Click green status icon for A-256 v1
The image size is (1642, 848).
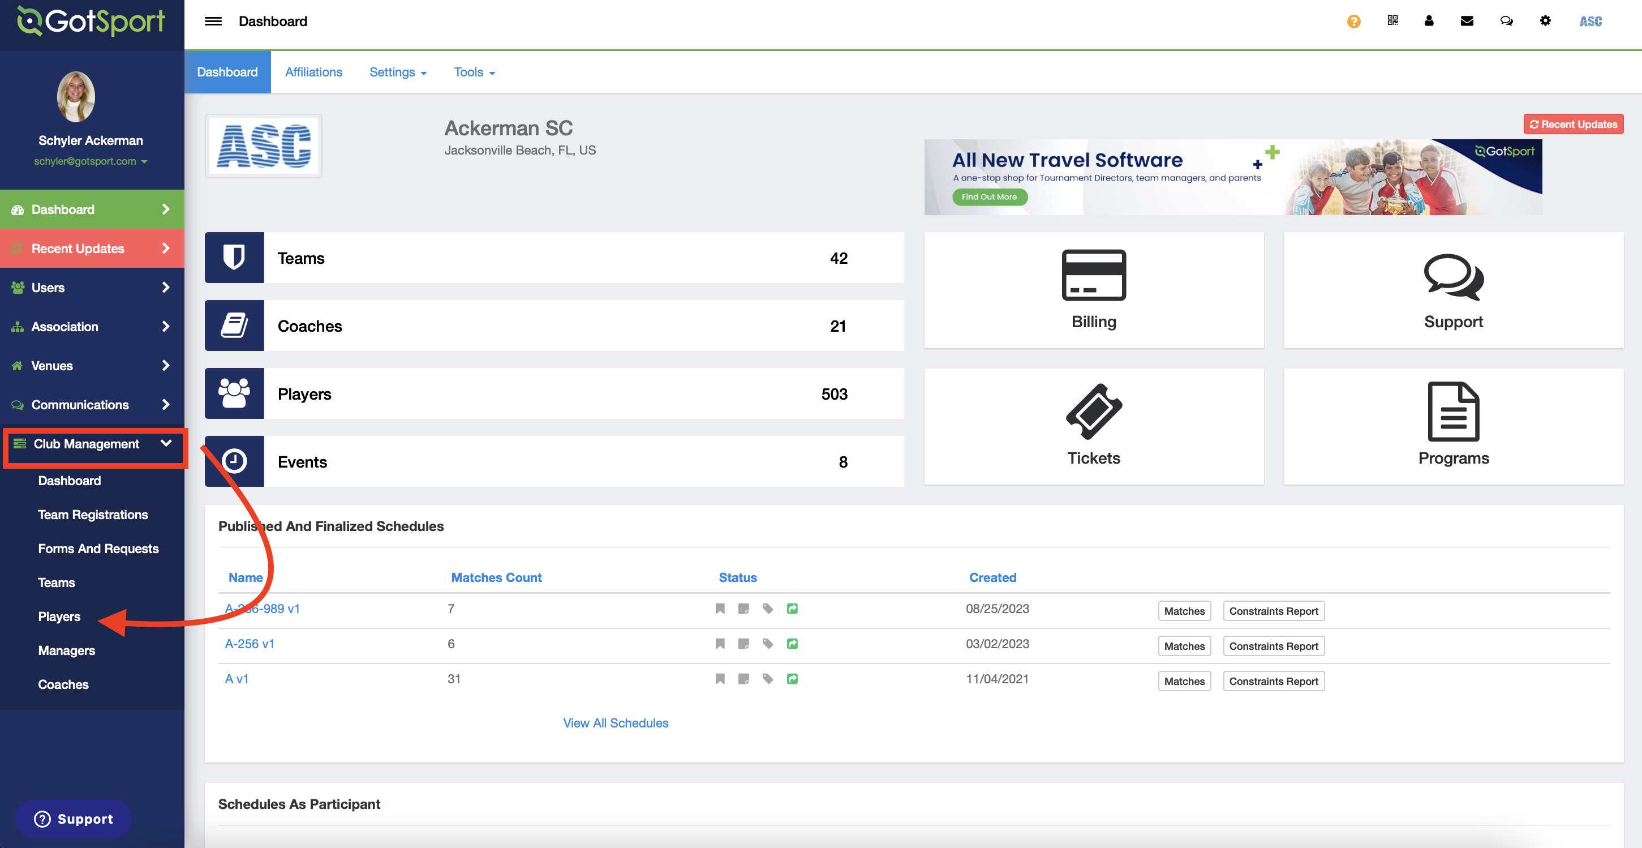[792, 643]
